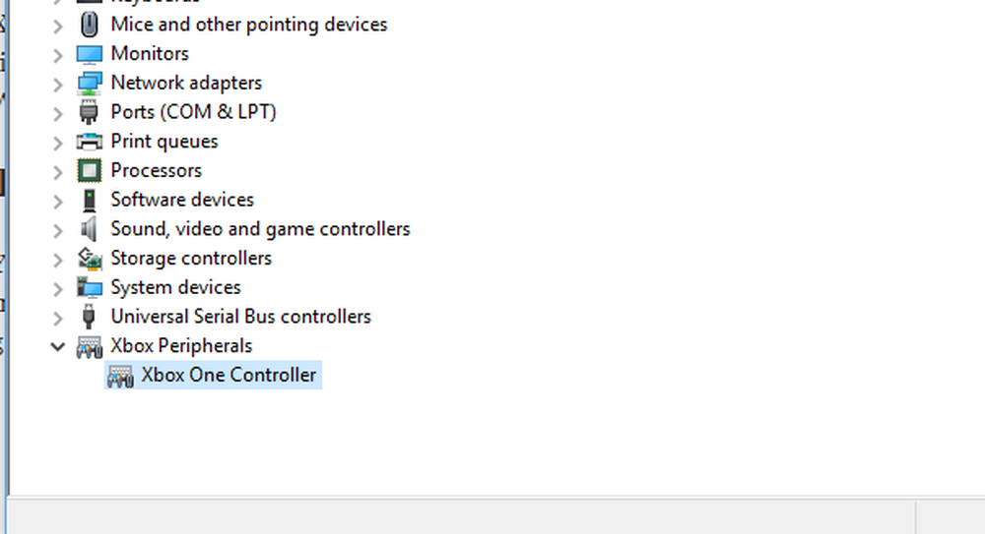985x534 pixels.
Task: Expand the Processors category
Action: pyautogui.click(x=58, y=171)
